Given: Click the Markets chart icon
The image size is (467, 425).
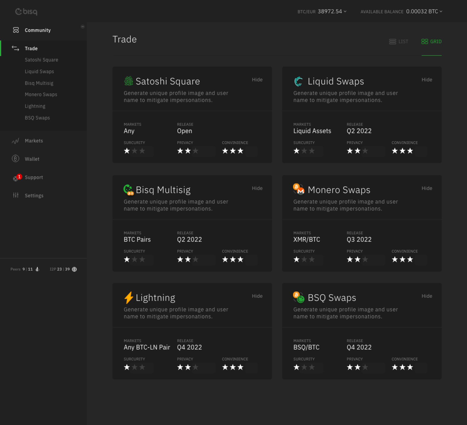Looking at the screenshot, I should click(15, 141).
